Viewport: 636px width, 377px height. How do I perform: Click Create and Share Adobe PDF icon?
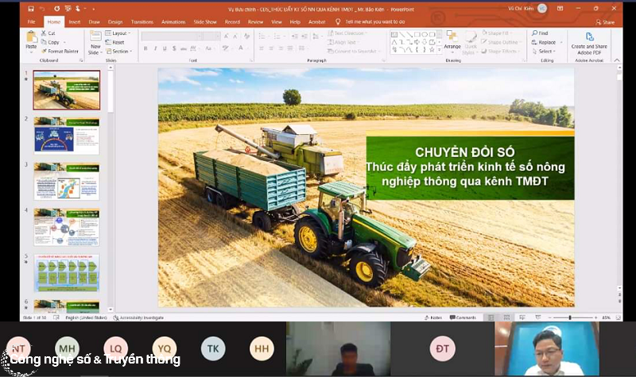click(589, 40)
